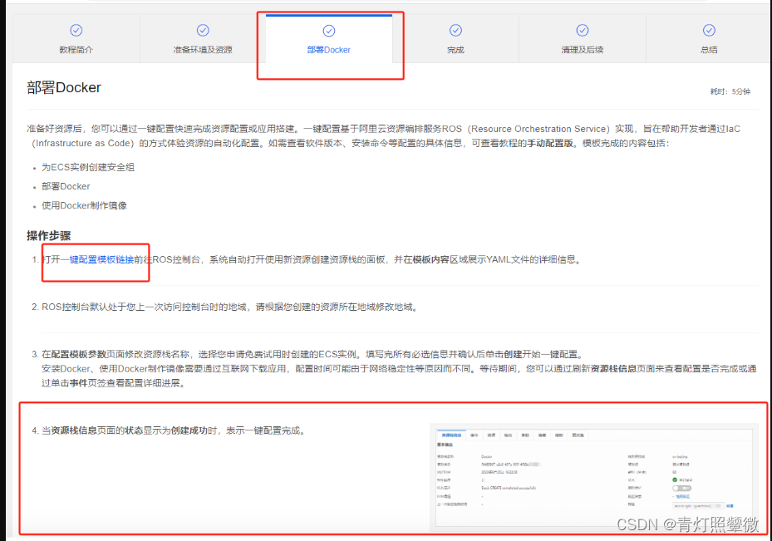
Task: Click bold 创建 in step 3
Action: [x=513, y=354]
